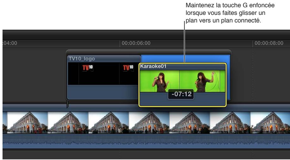Select the TV10_logo clip in the storyline
Viewport: 290px width, 160px height.
(104, 77)
